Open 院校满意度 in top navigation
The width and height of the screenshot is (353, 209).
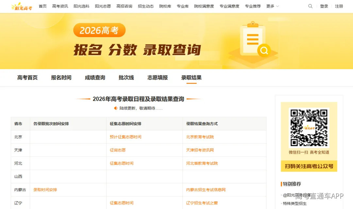[204, 6]
